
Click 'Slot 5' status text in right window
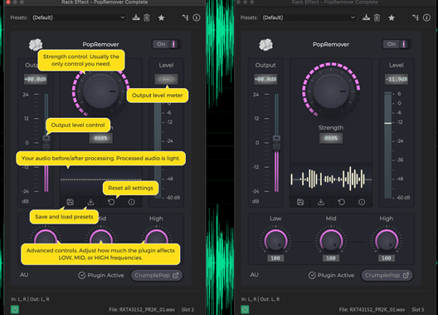418,309
